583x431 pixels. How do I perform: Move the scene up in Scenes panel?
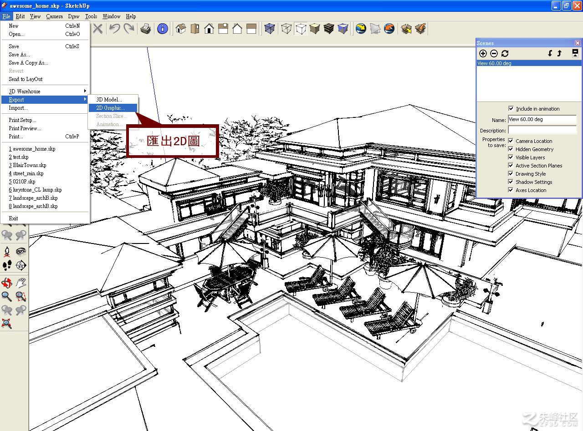click(x=559, y=53)
